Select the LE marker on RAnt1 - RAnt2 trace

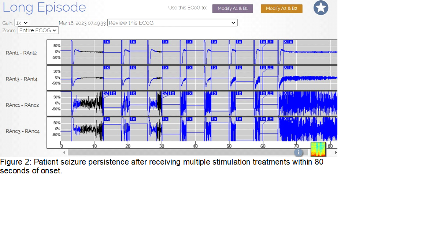pos(270,42)
